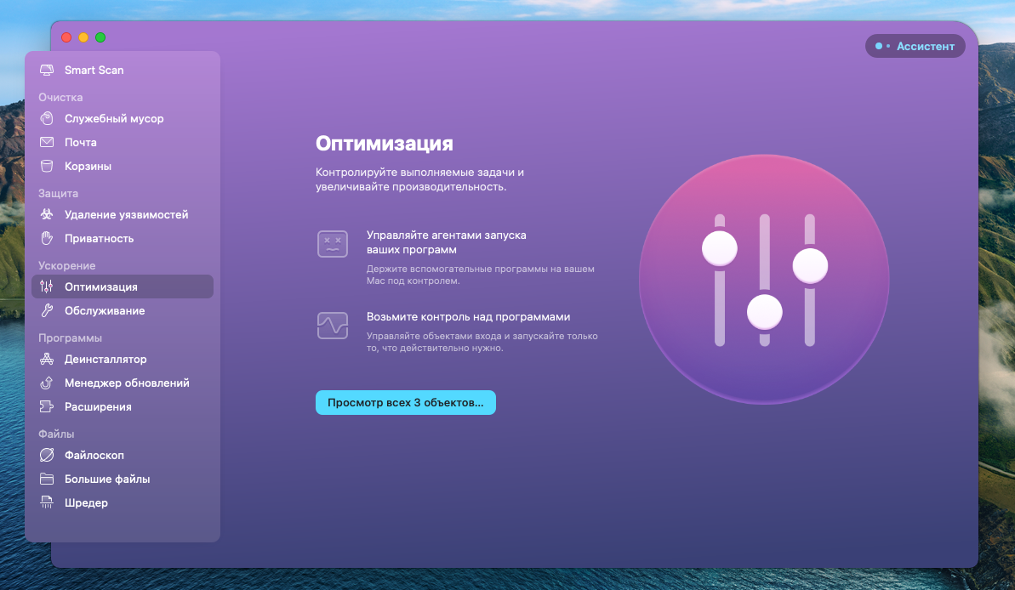Click the Почта envelope icon

pos(47,143)
